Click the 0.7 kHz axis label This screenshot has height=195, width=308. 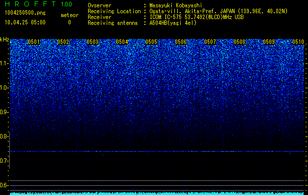click(x=4, y=161)
